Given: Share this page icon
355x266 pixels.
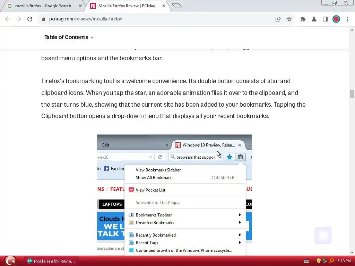Looking at the screenshot, I should [x=278, y=19].
